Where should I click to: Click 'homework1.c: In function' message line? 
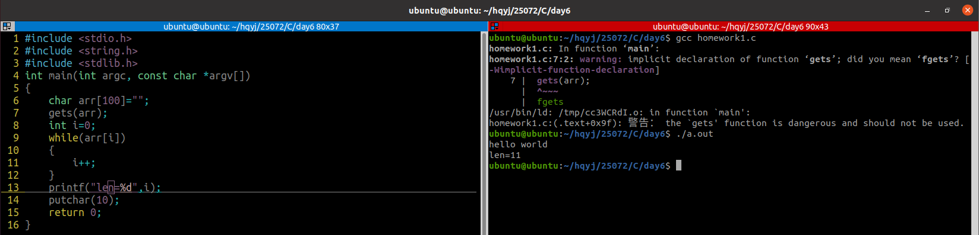pyautogui.click(x=574, y=49)
